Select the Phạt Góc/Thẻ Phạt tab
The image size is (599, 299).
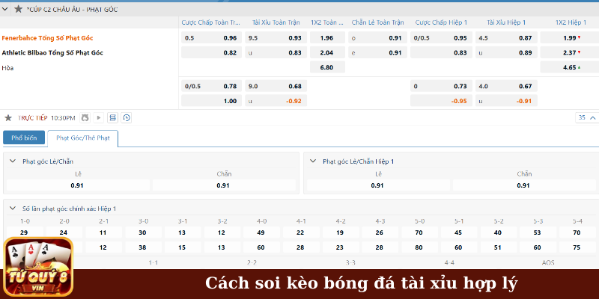(83, 138)
